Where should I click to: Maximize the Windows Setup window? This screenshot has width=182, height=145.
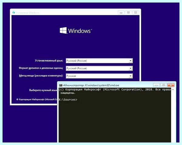(128, 12)
